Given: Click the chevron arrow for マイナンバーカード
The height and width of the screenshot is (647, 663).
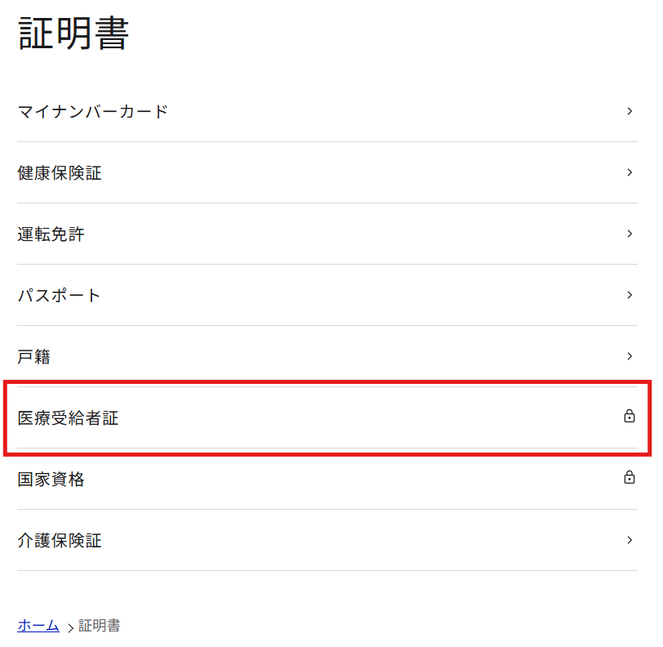Looking at the screenshot, I should (x=630, y=111).
